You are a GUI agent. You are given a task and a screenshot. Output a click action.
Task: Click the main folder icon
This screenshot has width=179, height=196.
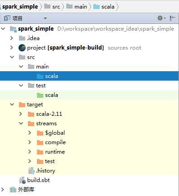[x=31, y=67]
